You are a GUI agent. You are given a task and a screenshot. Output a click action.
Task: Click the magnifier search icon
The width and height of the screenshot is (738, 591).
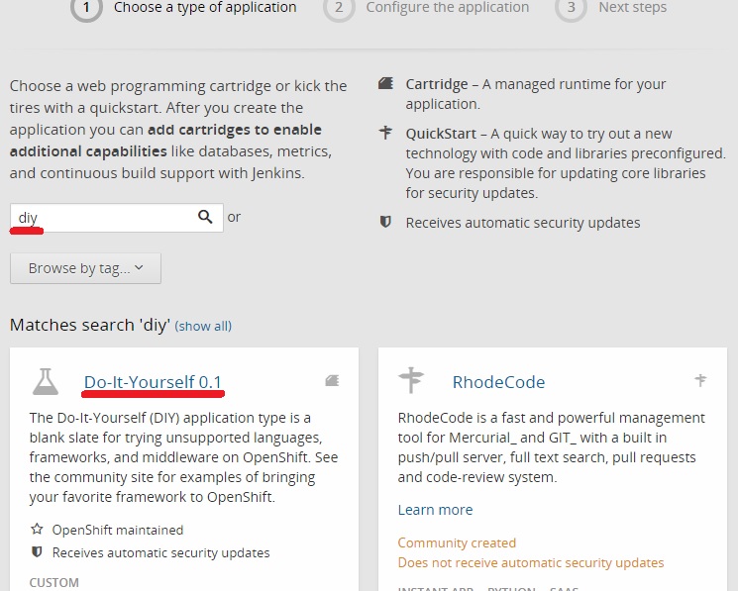[205, 217]
